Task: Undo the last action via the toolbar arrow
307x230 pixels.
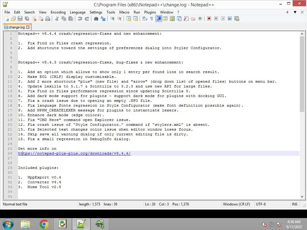Action: pyautogui.click(x=80, y=19)
